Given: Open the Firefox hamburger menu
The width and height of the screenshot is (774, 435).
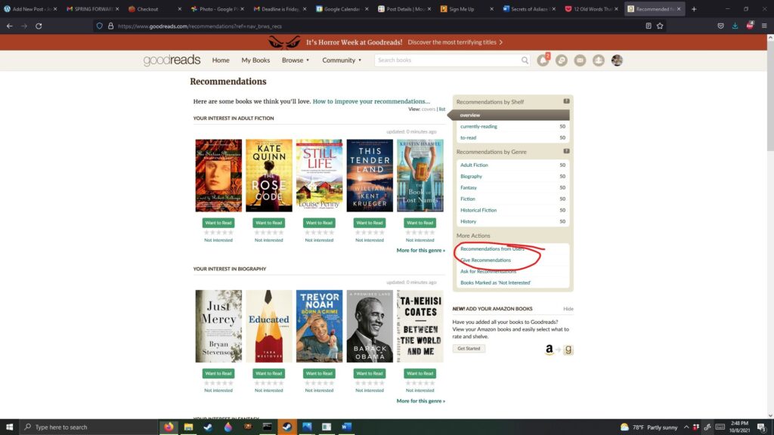Looking at the screenshot, I should [x=764, y=26].
